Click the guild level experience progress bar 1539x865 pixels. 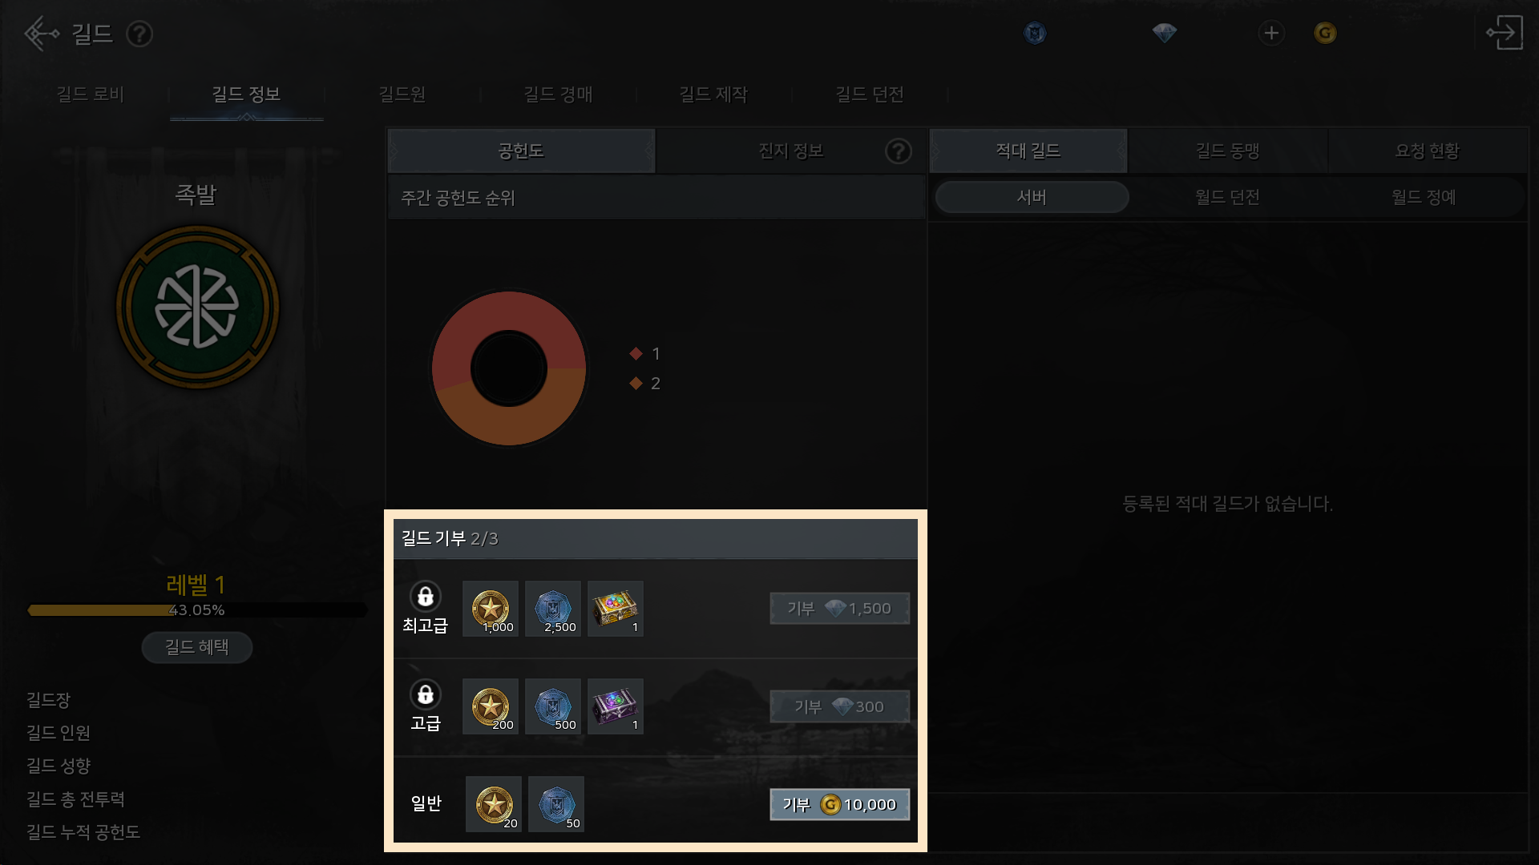point(197,610)
